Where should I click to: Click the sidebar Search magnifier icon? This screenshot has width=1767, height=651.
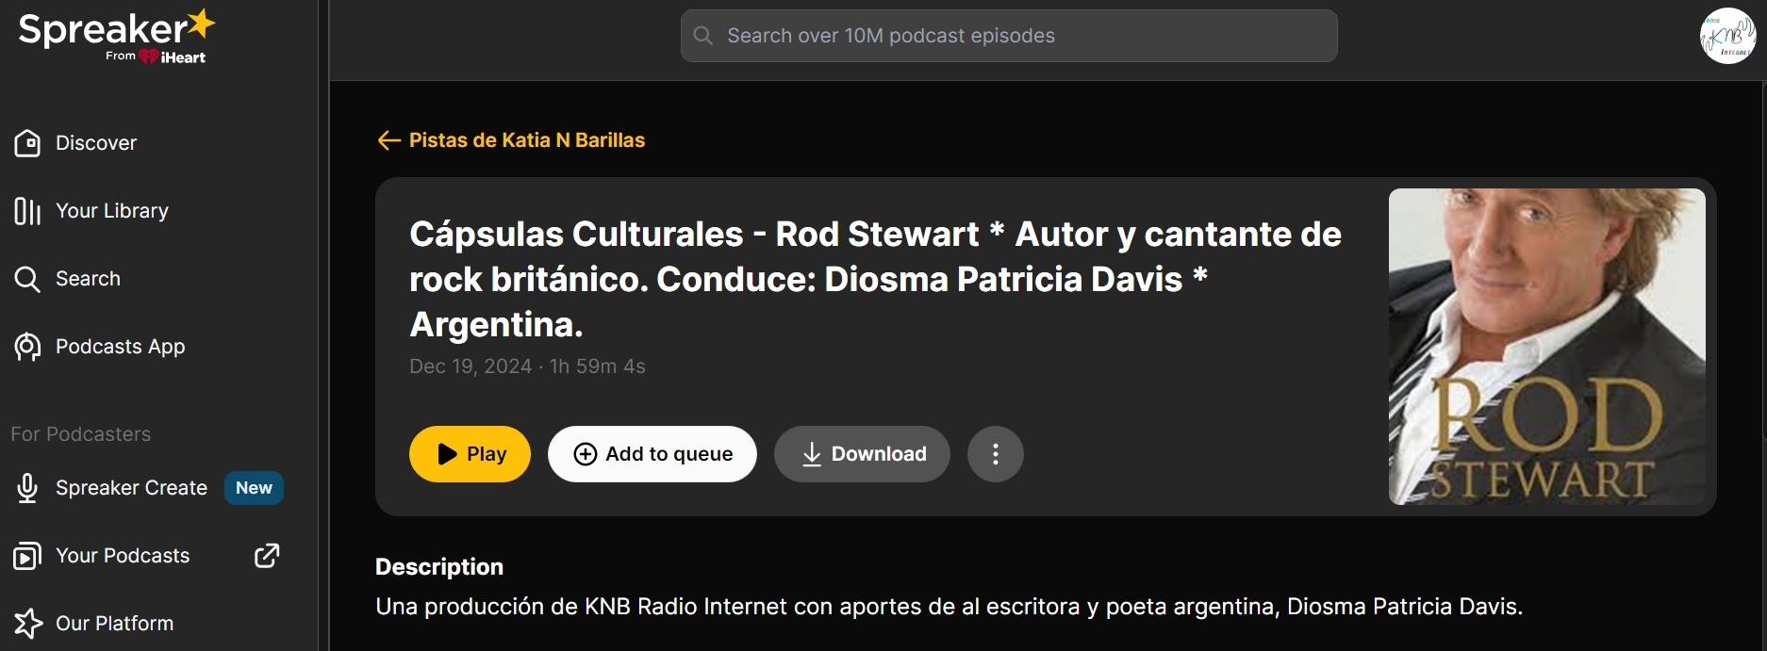pyautogui.click(x=27, y=279)
